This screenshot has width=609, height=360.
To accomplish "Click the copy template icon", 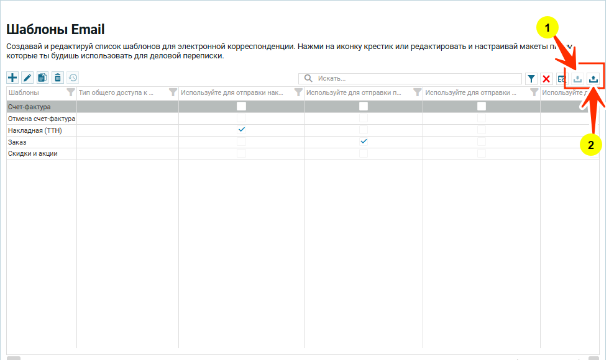I will [x=42, y=78].
